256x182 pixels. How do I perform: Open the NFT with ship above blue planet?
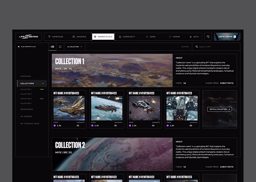point(107,108)
